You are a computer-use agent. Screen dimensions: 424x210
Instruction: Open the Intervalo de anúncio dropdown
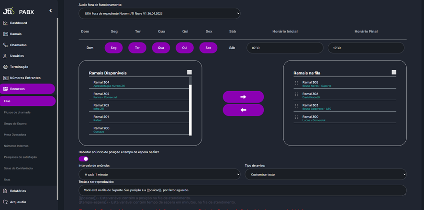click(x=159, y=174)
